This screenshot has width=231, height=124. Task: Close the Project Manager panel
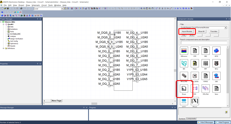click(40, 19)
